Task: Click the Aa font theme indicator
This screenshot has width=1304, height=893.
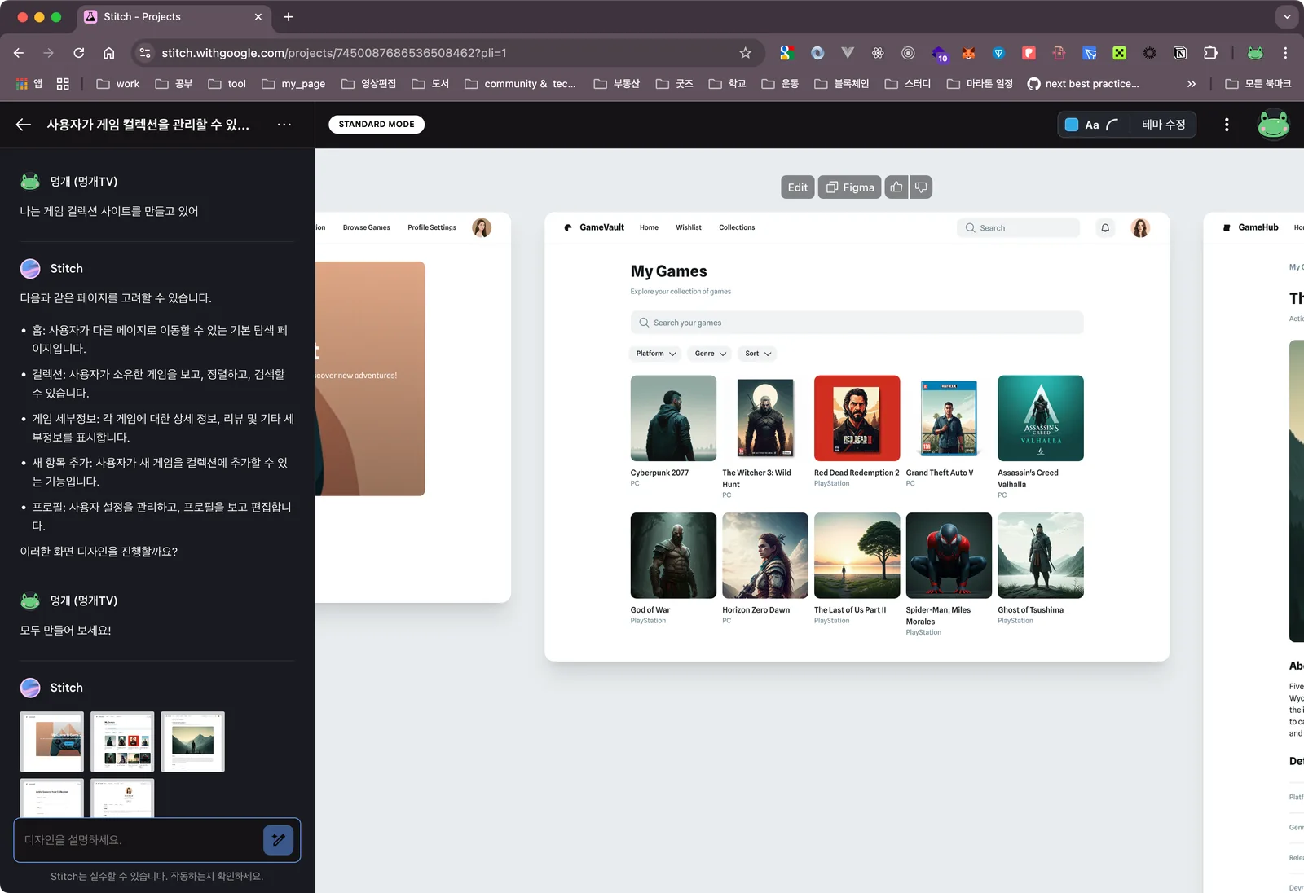Action: coord(1092,125)
